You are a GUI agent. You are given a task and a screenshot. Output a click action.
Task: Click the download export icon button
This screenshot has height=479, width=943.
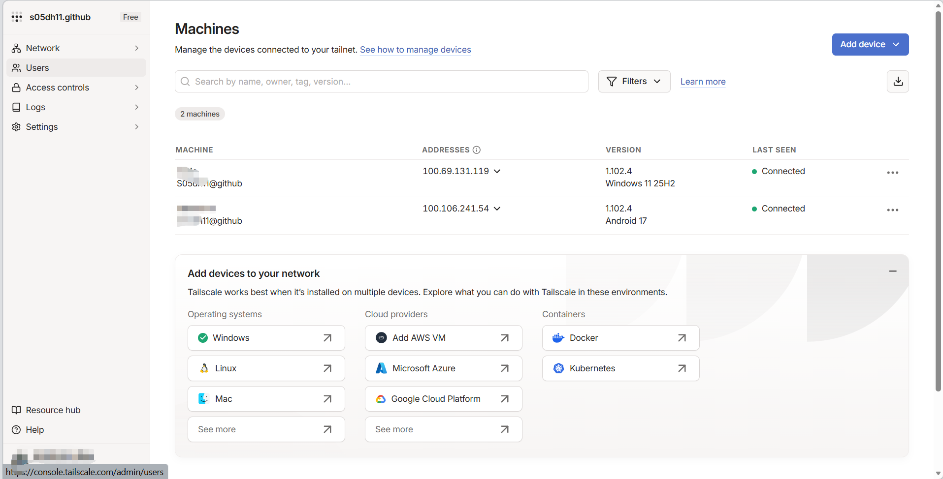898,82
